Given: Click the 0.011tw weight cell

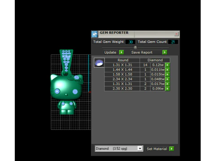Looking at the screenshot, I should [158, 70].
